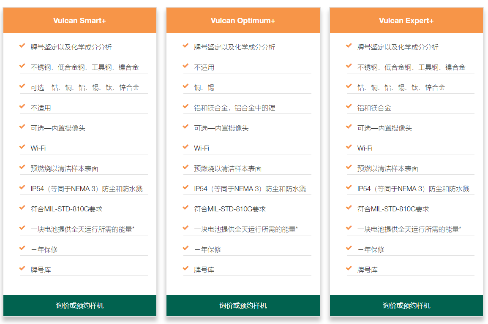Select the Wi-Fi checkmark in Vulcan Smart+

click(22, 147)
